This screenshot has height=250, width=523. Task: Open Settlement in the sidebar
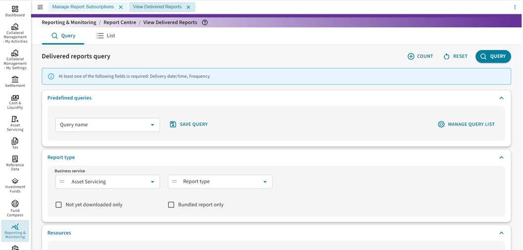[15, 82]
